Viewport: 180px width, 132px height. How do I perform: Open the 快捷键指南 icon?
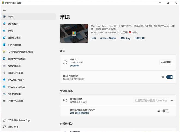pyautogui.click(x=4, y=94)
